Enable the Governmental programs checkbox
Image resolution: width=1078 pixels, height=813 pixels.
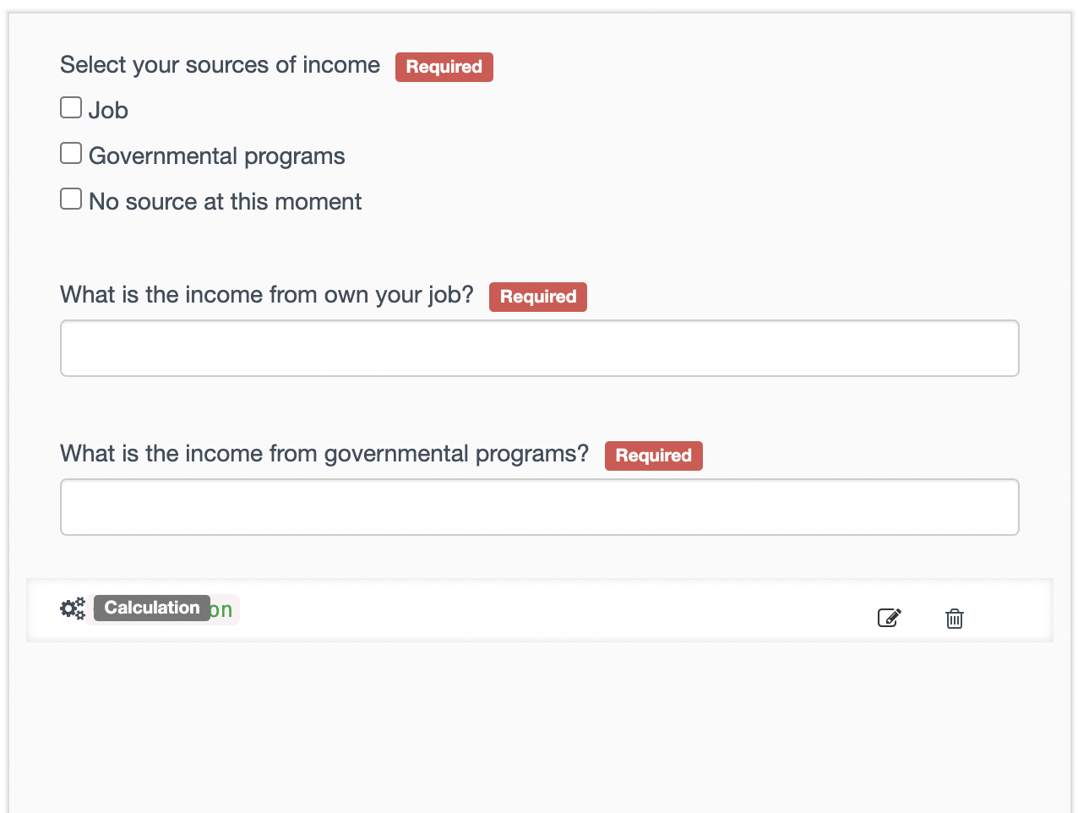[71, 153]
